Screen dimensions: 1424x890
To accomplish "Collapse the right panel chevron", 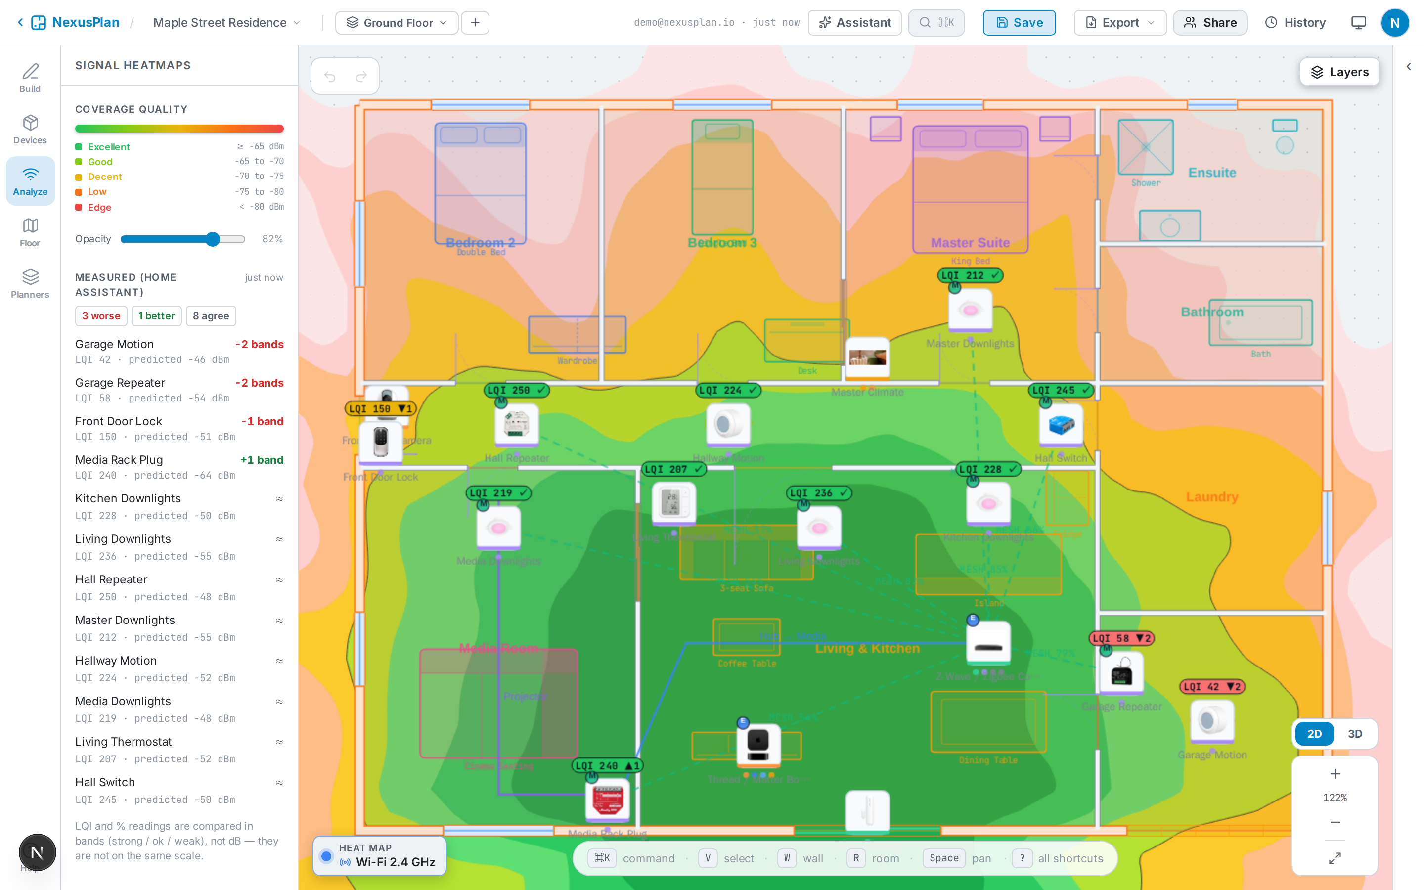I will click(1409, 67).
